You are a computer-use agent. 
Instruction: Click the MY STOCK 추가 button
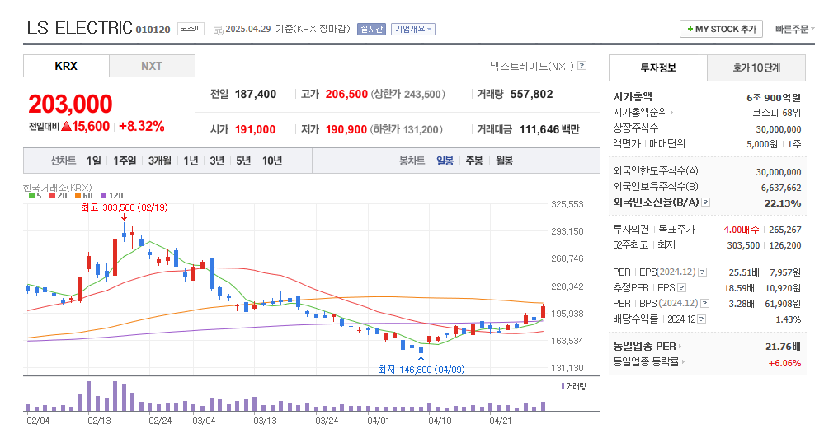[721, 30]
